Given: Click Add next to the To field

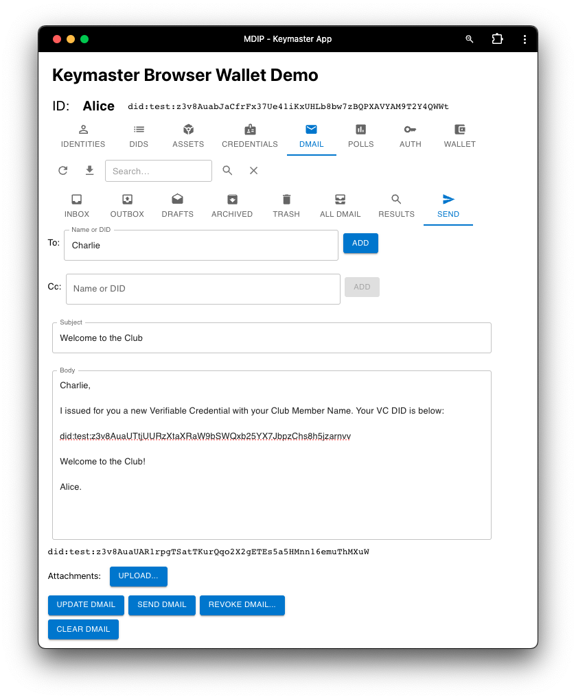Looking at the screenshot, I should point(360,244).
